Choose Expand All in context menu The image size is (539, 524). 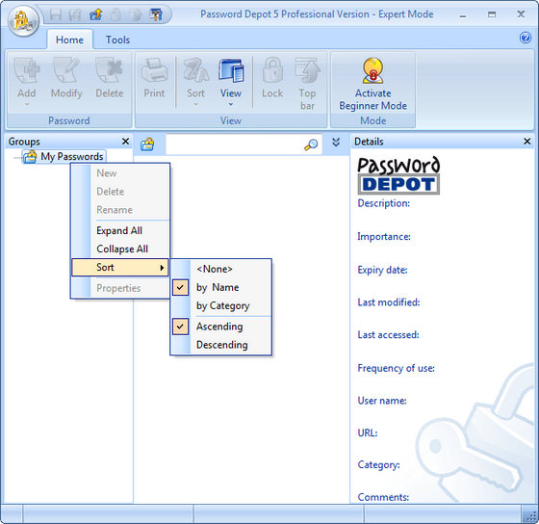120,230
